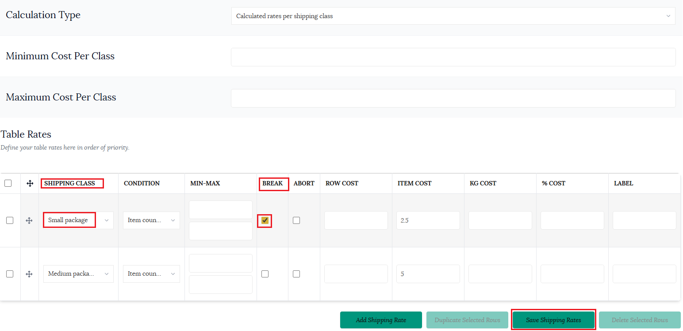
Task: Click the ABORT column header
Action: tap(304, 183)
